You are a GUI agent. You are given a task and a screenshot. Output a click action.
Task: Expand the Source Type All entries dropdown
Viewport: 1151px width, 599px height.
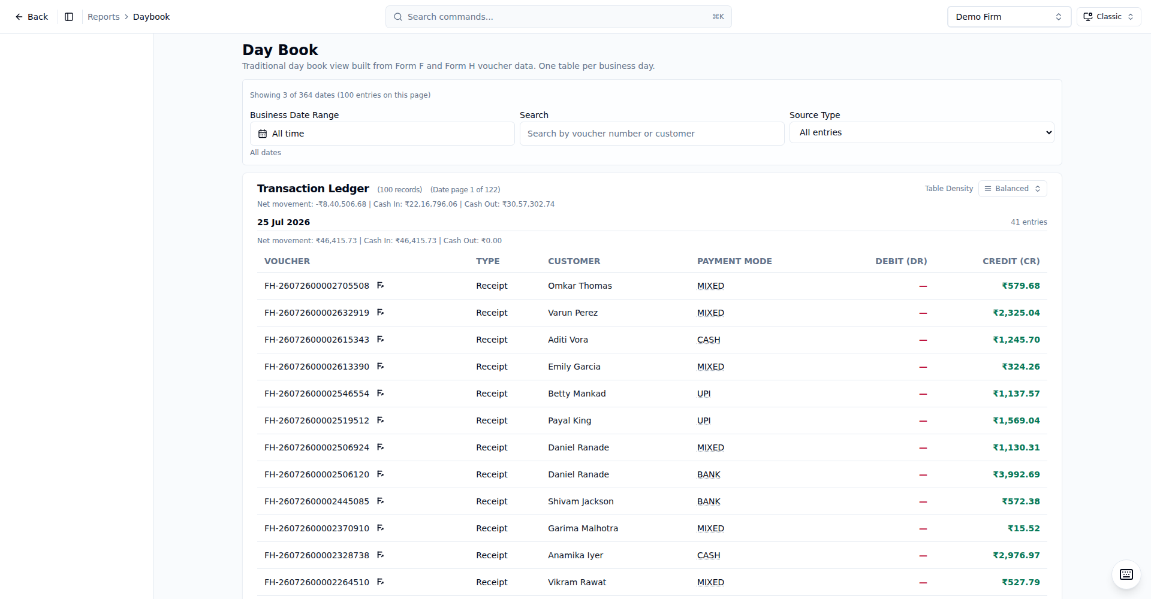(921, 132)
